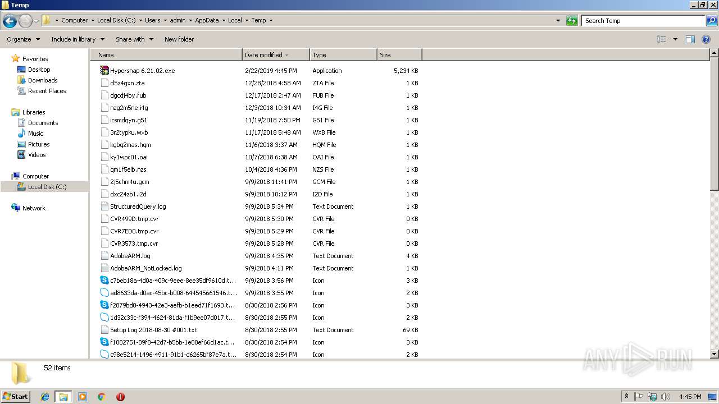Sort by Type column header
The image size is (719, 404).
pyautogui.click(x=343, y=55)
